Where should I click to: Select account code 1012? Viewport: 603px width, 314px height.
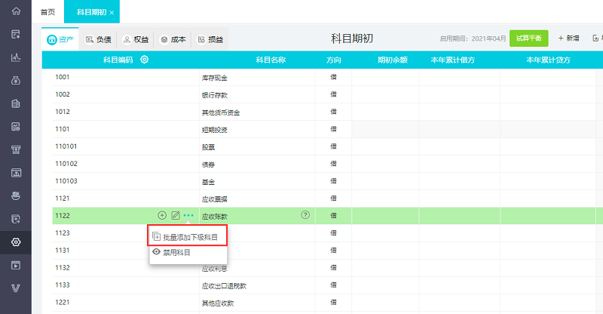63,112
